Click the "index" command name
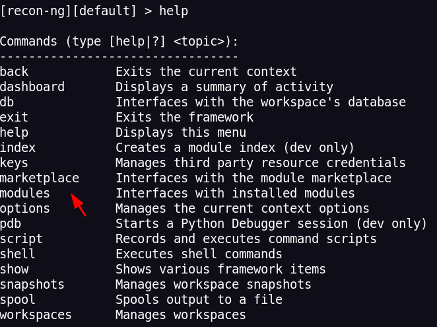Viewport: 437px width, 327px height. coord(18,147)
